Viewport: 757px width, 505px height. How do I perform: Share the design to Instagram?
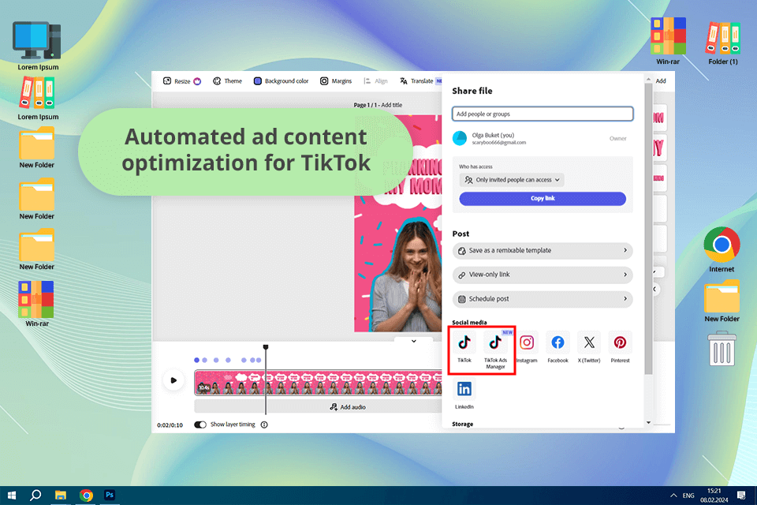[526, 347]
